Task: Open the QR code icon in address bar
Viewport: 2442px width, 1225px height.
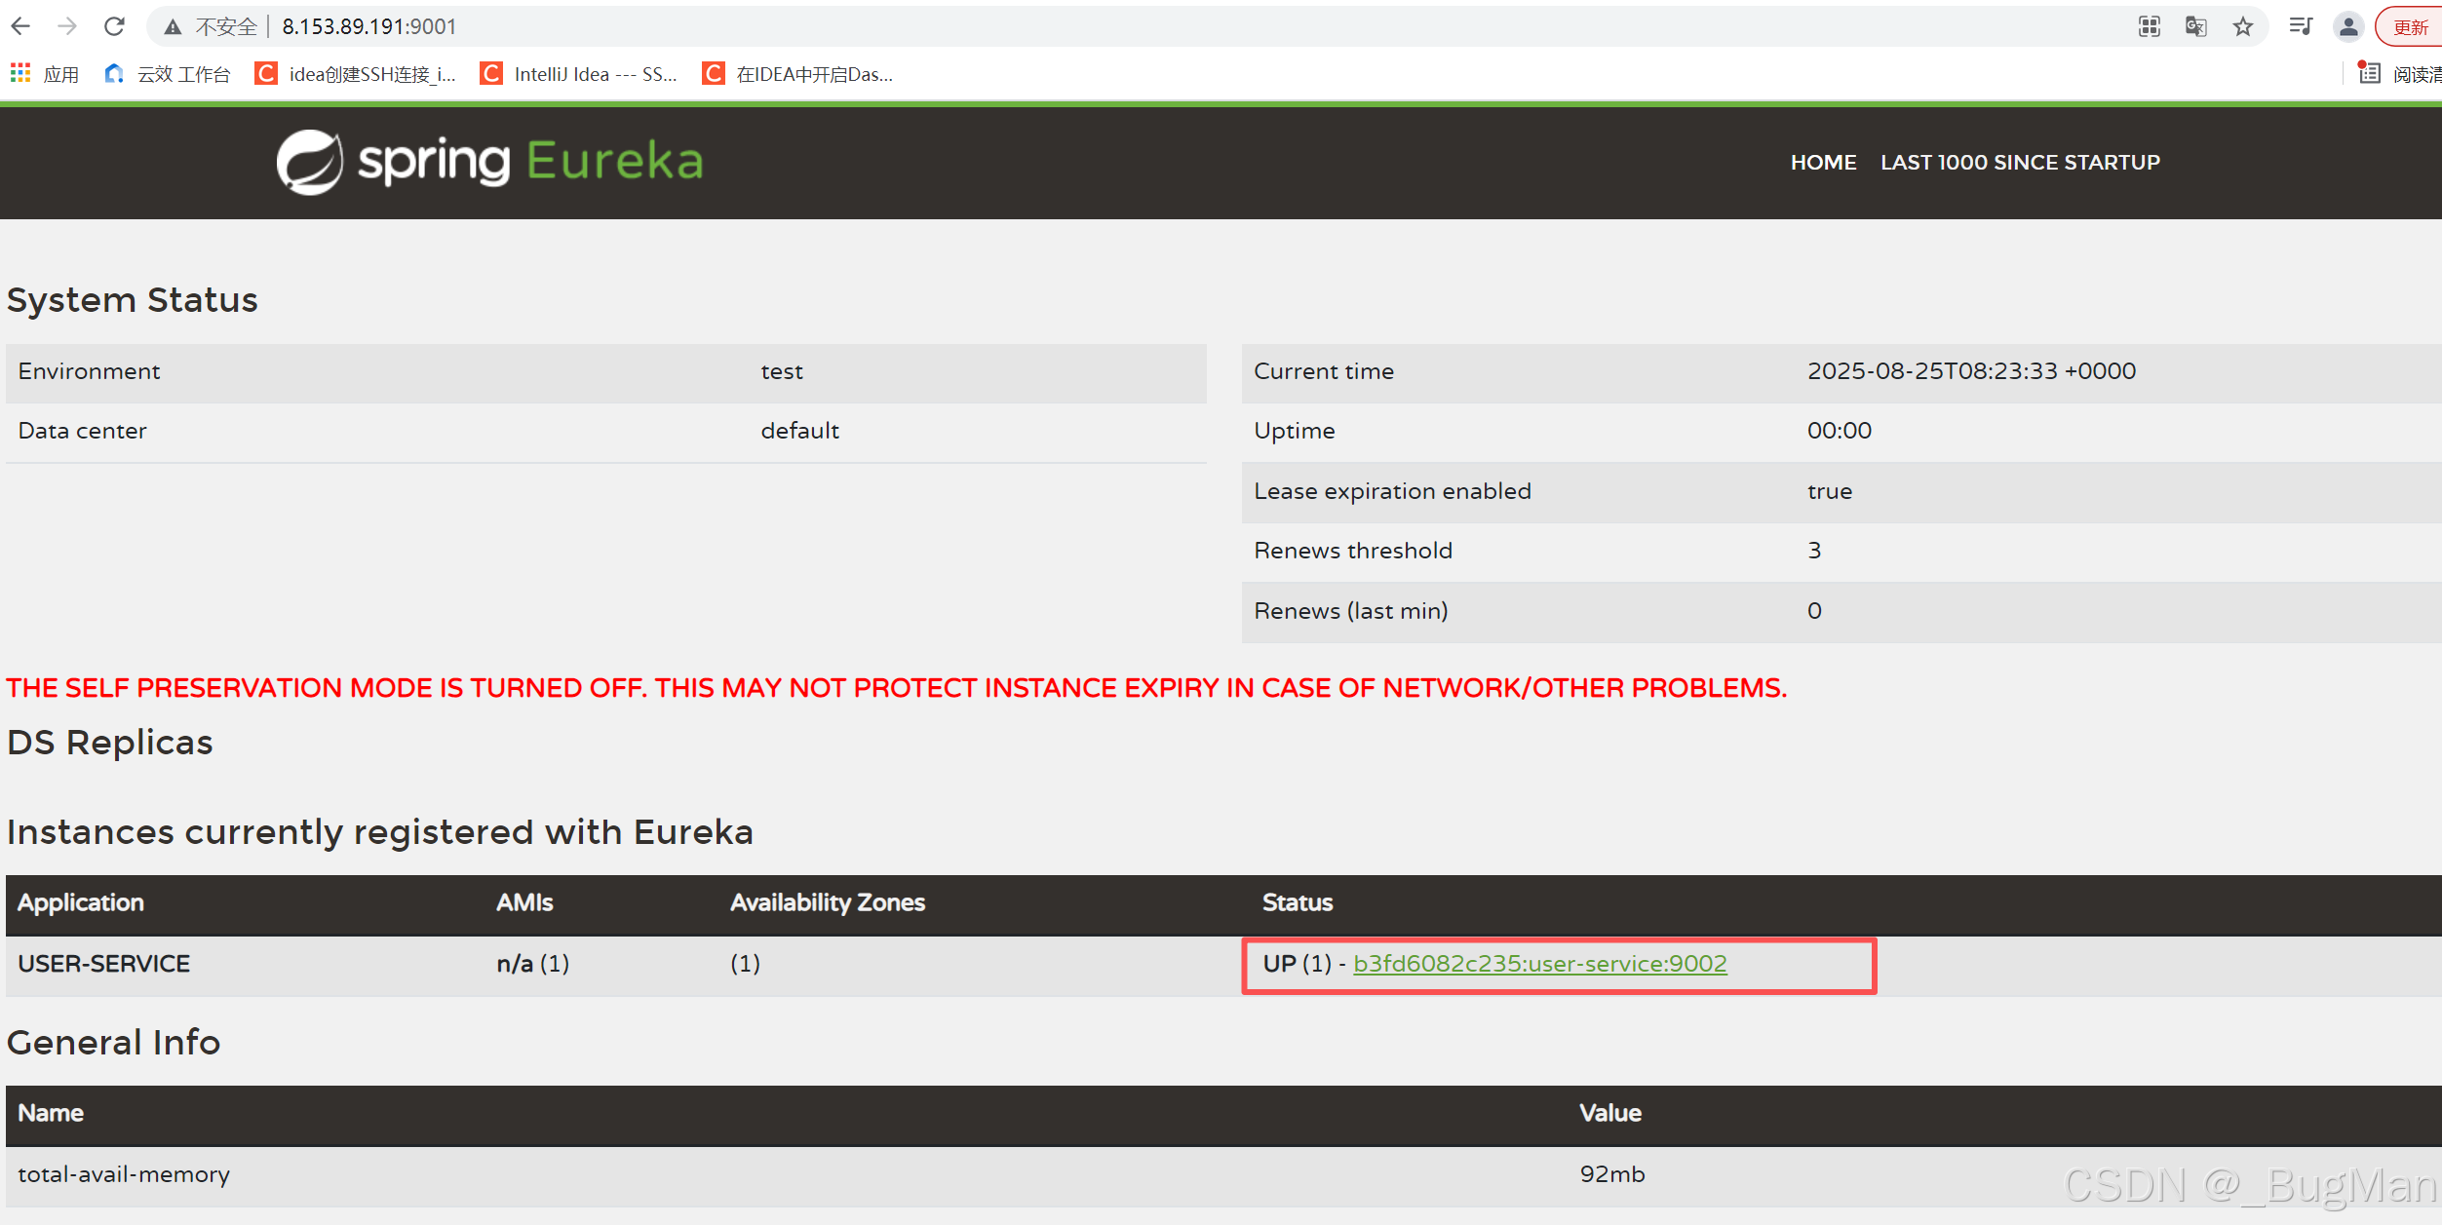Action: point(2150,26)
